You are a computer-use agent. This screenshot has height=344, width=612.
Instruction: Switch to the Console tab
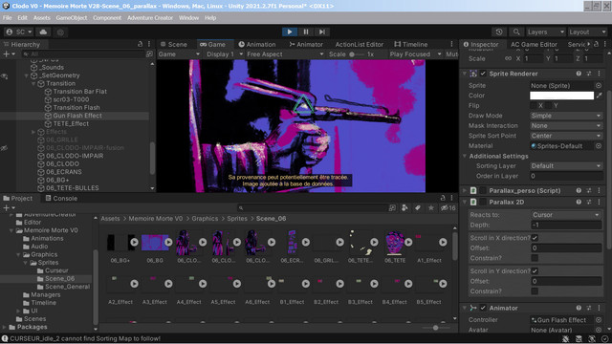pyautogui.click(x=61, y=198)
